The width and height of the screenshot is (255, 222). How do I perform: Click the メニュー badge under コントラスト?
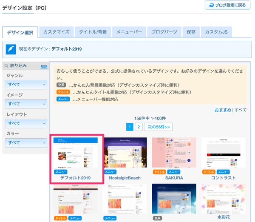click(223, 172)
